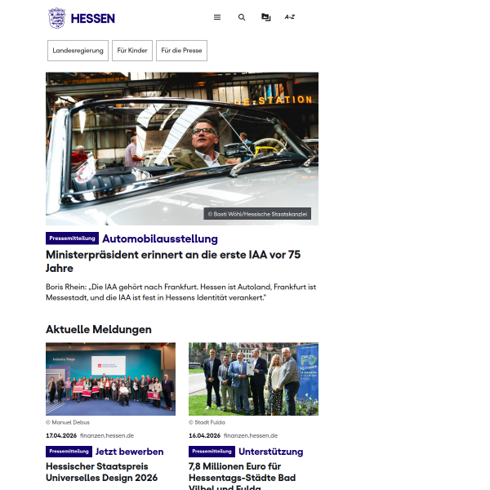Screen dimensions: 490x490
Task: Go to HESSEN home wordmark
Action: point(93,19)
